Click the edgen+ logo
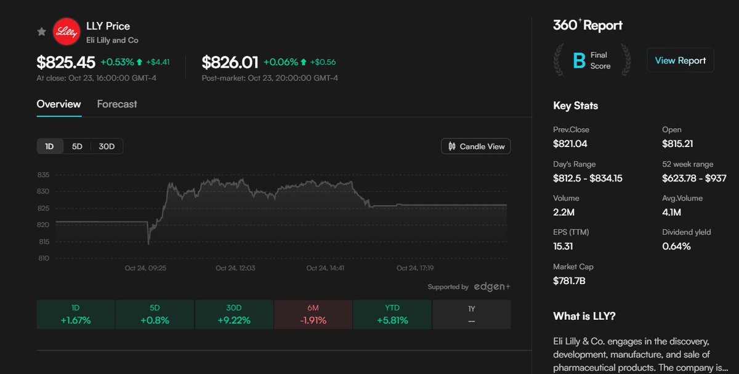 click(x=491, y=287)
